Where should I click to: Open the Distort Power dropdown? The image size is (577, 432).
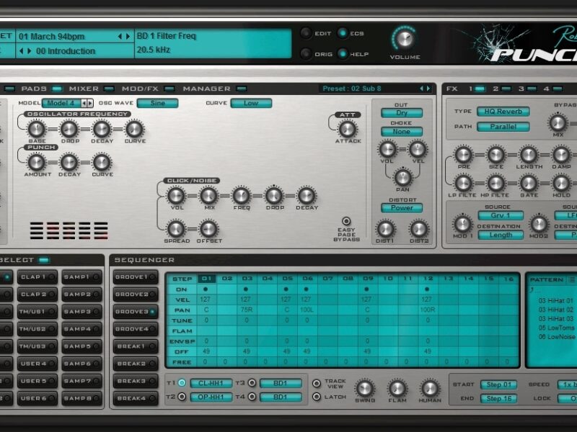[402, 208]
